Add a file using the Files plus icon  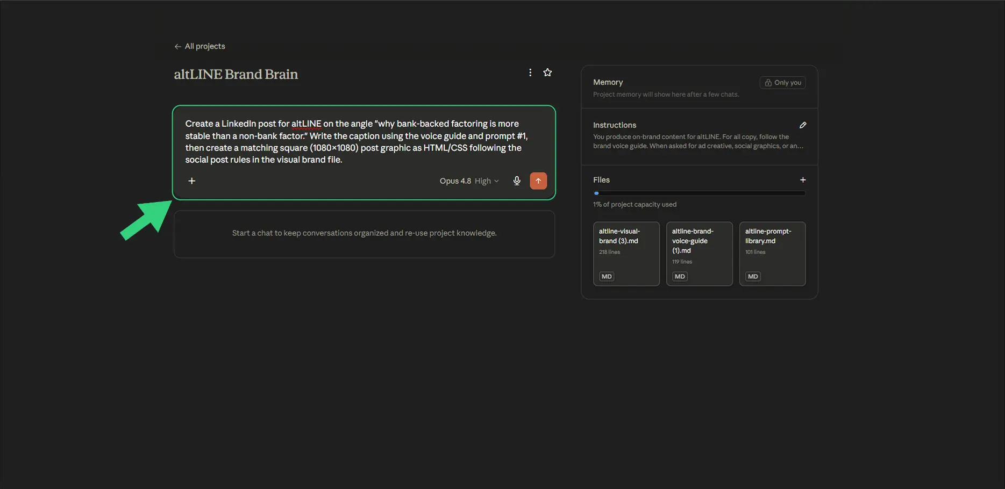(803, 180)
